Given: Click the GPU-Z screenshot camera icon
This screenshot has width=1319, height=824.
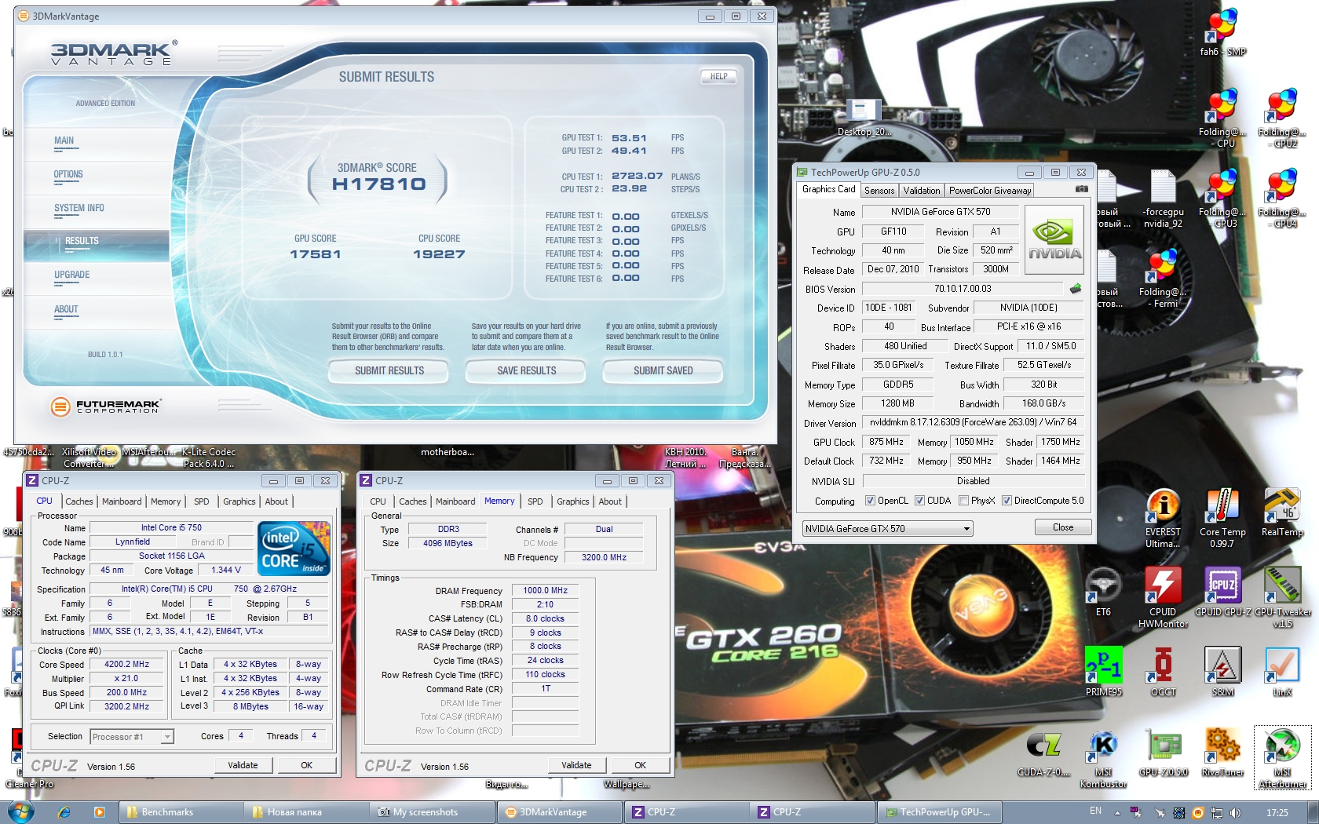Looking at the screenshot, I should 1081,190.
